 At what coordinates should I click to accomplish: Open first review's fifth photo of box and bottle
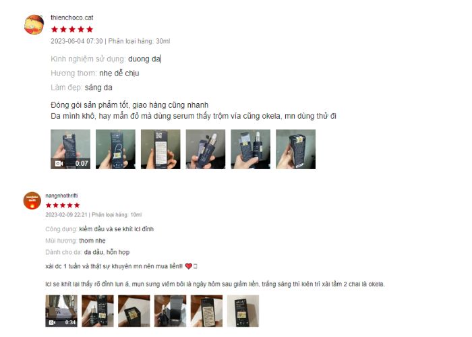pos(251,149)
